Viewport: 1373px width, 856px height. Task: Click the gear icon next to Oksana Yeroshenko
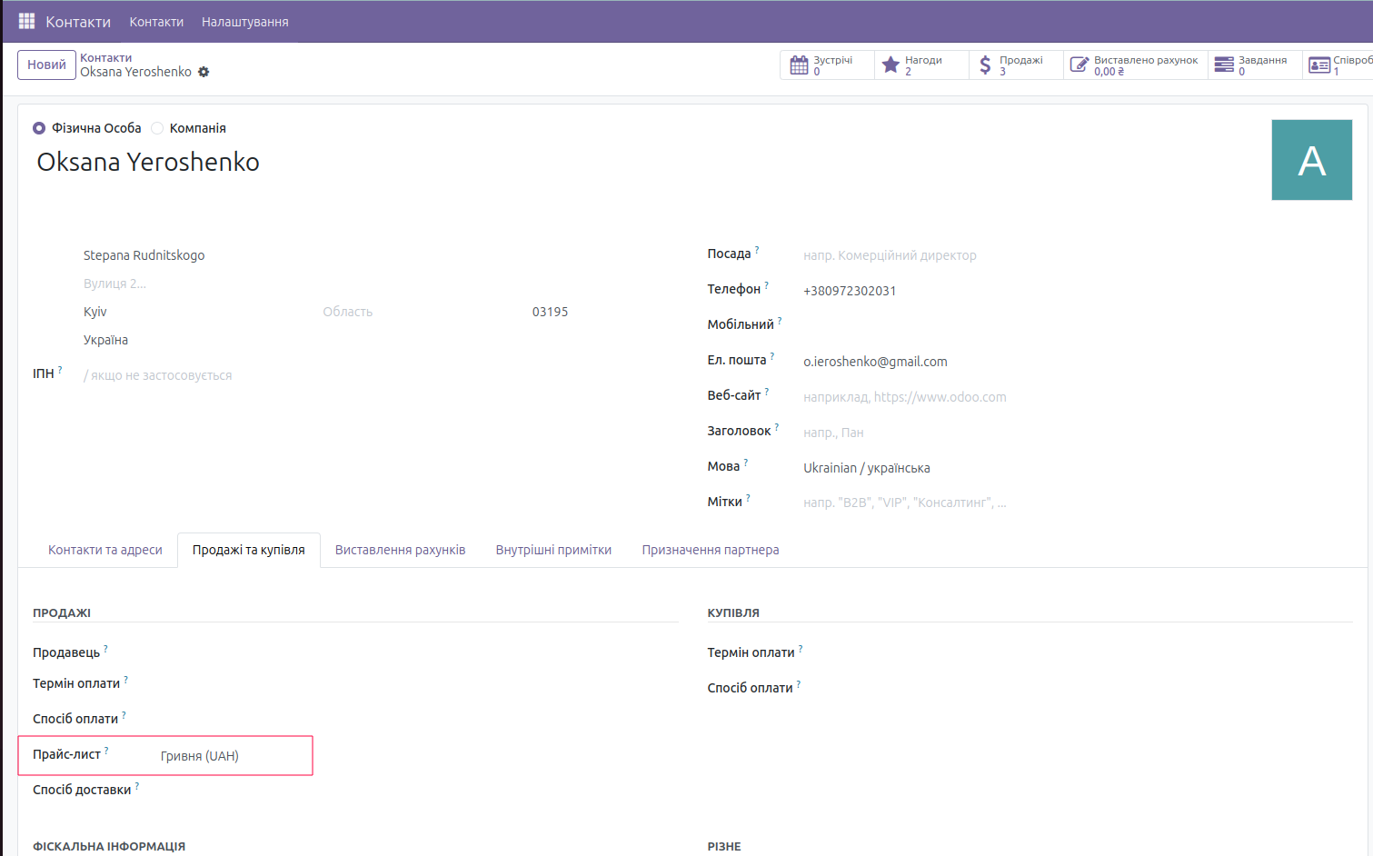tap(204, 72)
